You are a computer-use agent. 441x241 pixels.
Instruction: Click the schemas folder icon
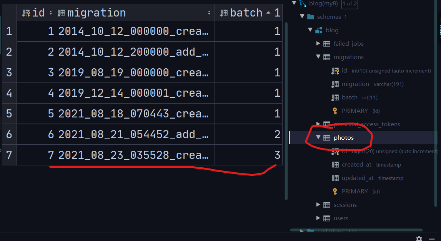tap(311, 17)
